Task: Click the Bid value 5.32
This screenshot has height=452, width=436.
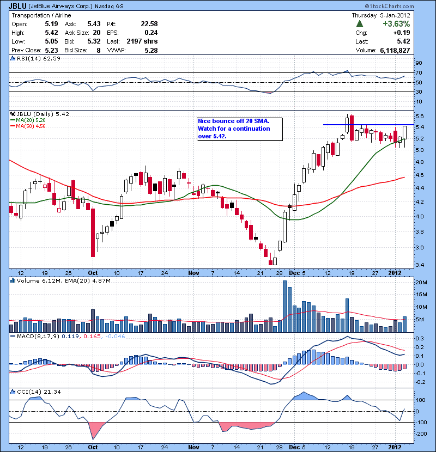Action: pyautogui.click(x=94, y=41)
